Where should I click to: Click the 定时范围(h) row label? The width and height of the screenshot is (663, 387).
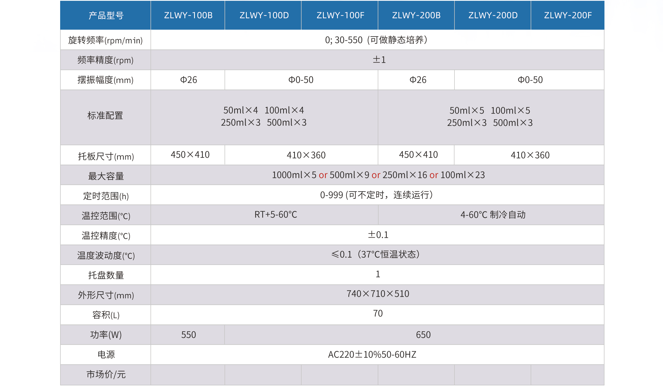(106, 196)
